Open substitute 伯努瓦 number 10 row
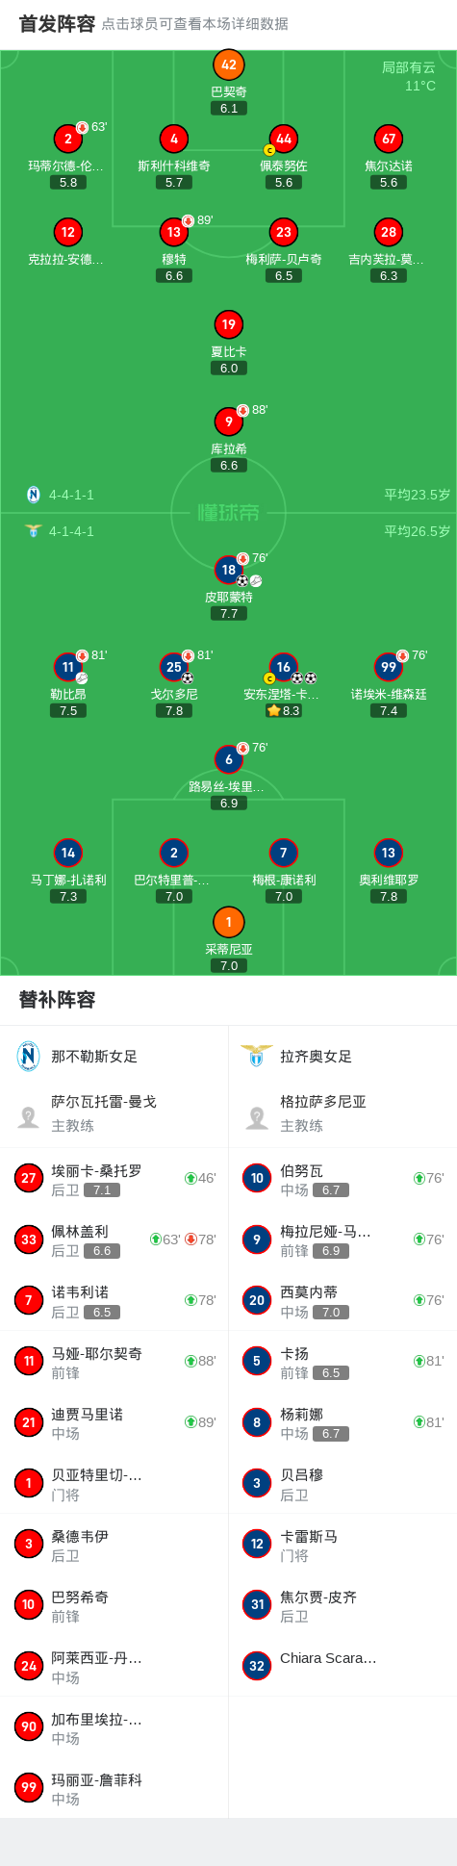Screen dimensions: 457x1866 click(x=343, y=1179)
